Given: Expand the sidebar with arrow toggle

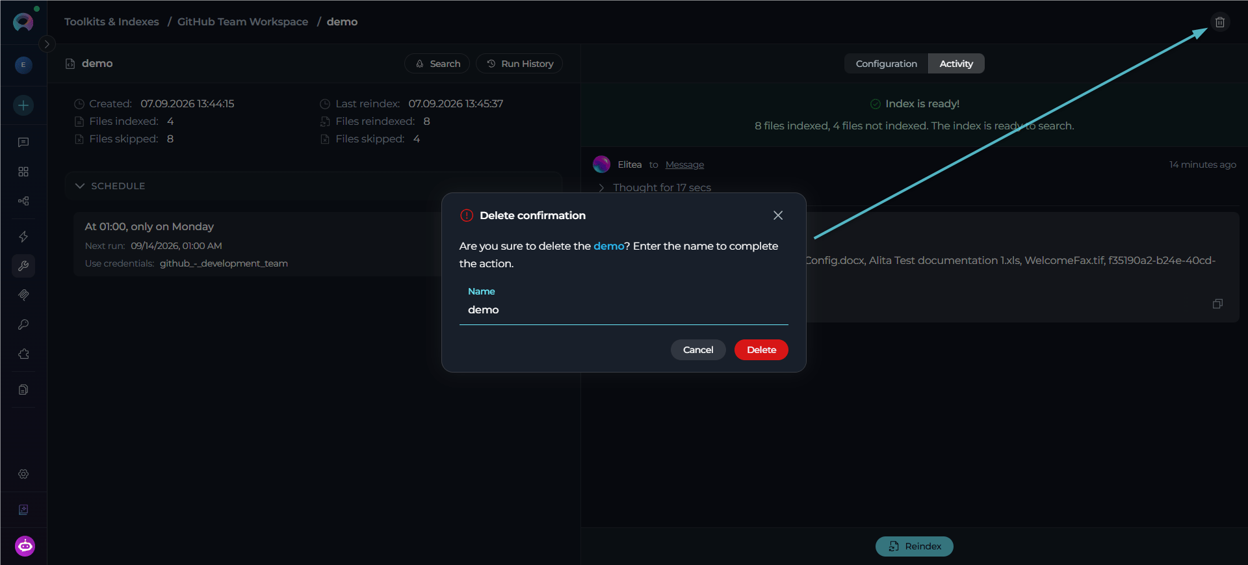Looking at the screenshot, I should (x=47, y=44).
